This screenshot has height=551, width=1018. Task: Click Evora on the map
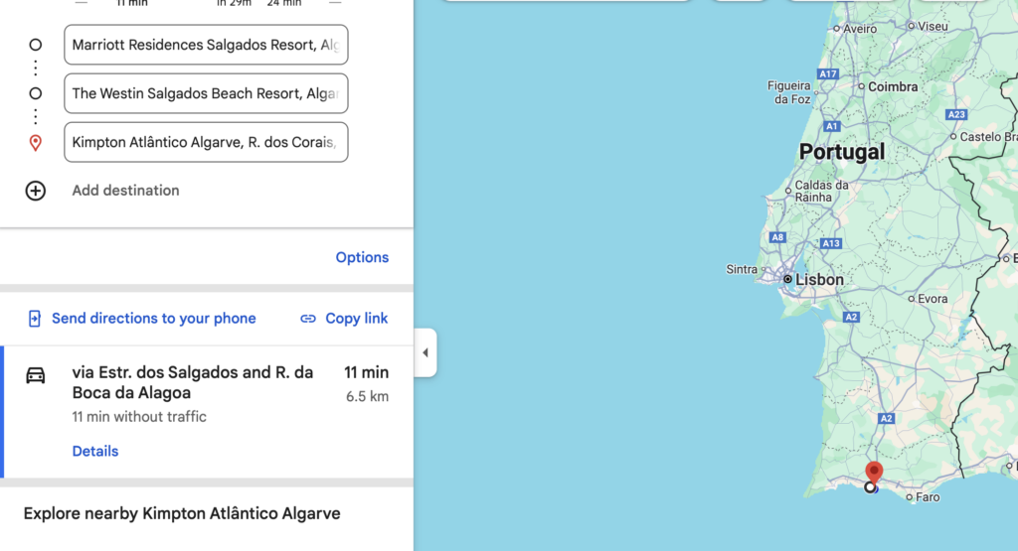click(933, 299)
